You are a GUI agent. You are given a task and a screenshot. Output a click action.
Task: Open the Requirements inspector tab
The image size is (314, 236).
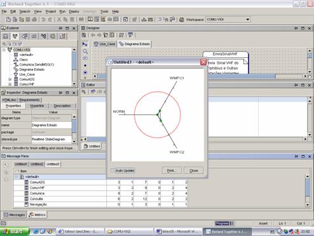pos(29,100)
